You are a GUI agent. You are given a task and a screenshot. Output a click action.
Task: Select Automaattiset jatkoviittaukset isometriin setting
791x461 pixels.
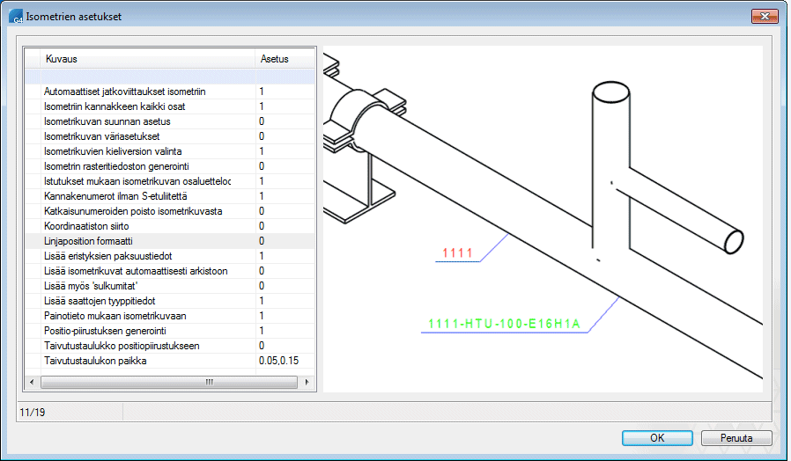pyautogui.click(x=124, y=91)
